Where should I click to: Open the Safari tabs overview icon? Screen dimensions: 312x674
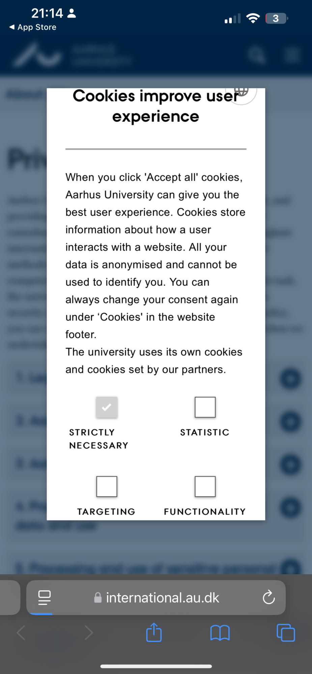(286, 633)
